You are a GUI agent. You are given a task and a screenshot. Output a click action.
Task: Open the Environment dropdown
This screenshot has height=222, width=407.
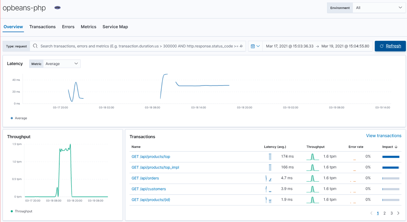pyautogui.click(x=379, y=8)
